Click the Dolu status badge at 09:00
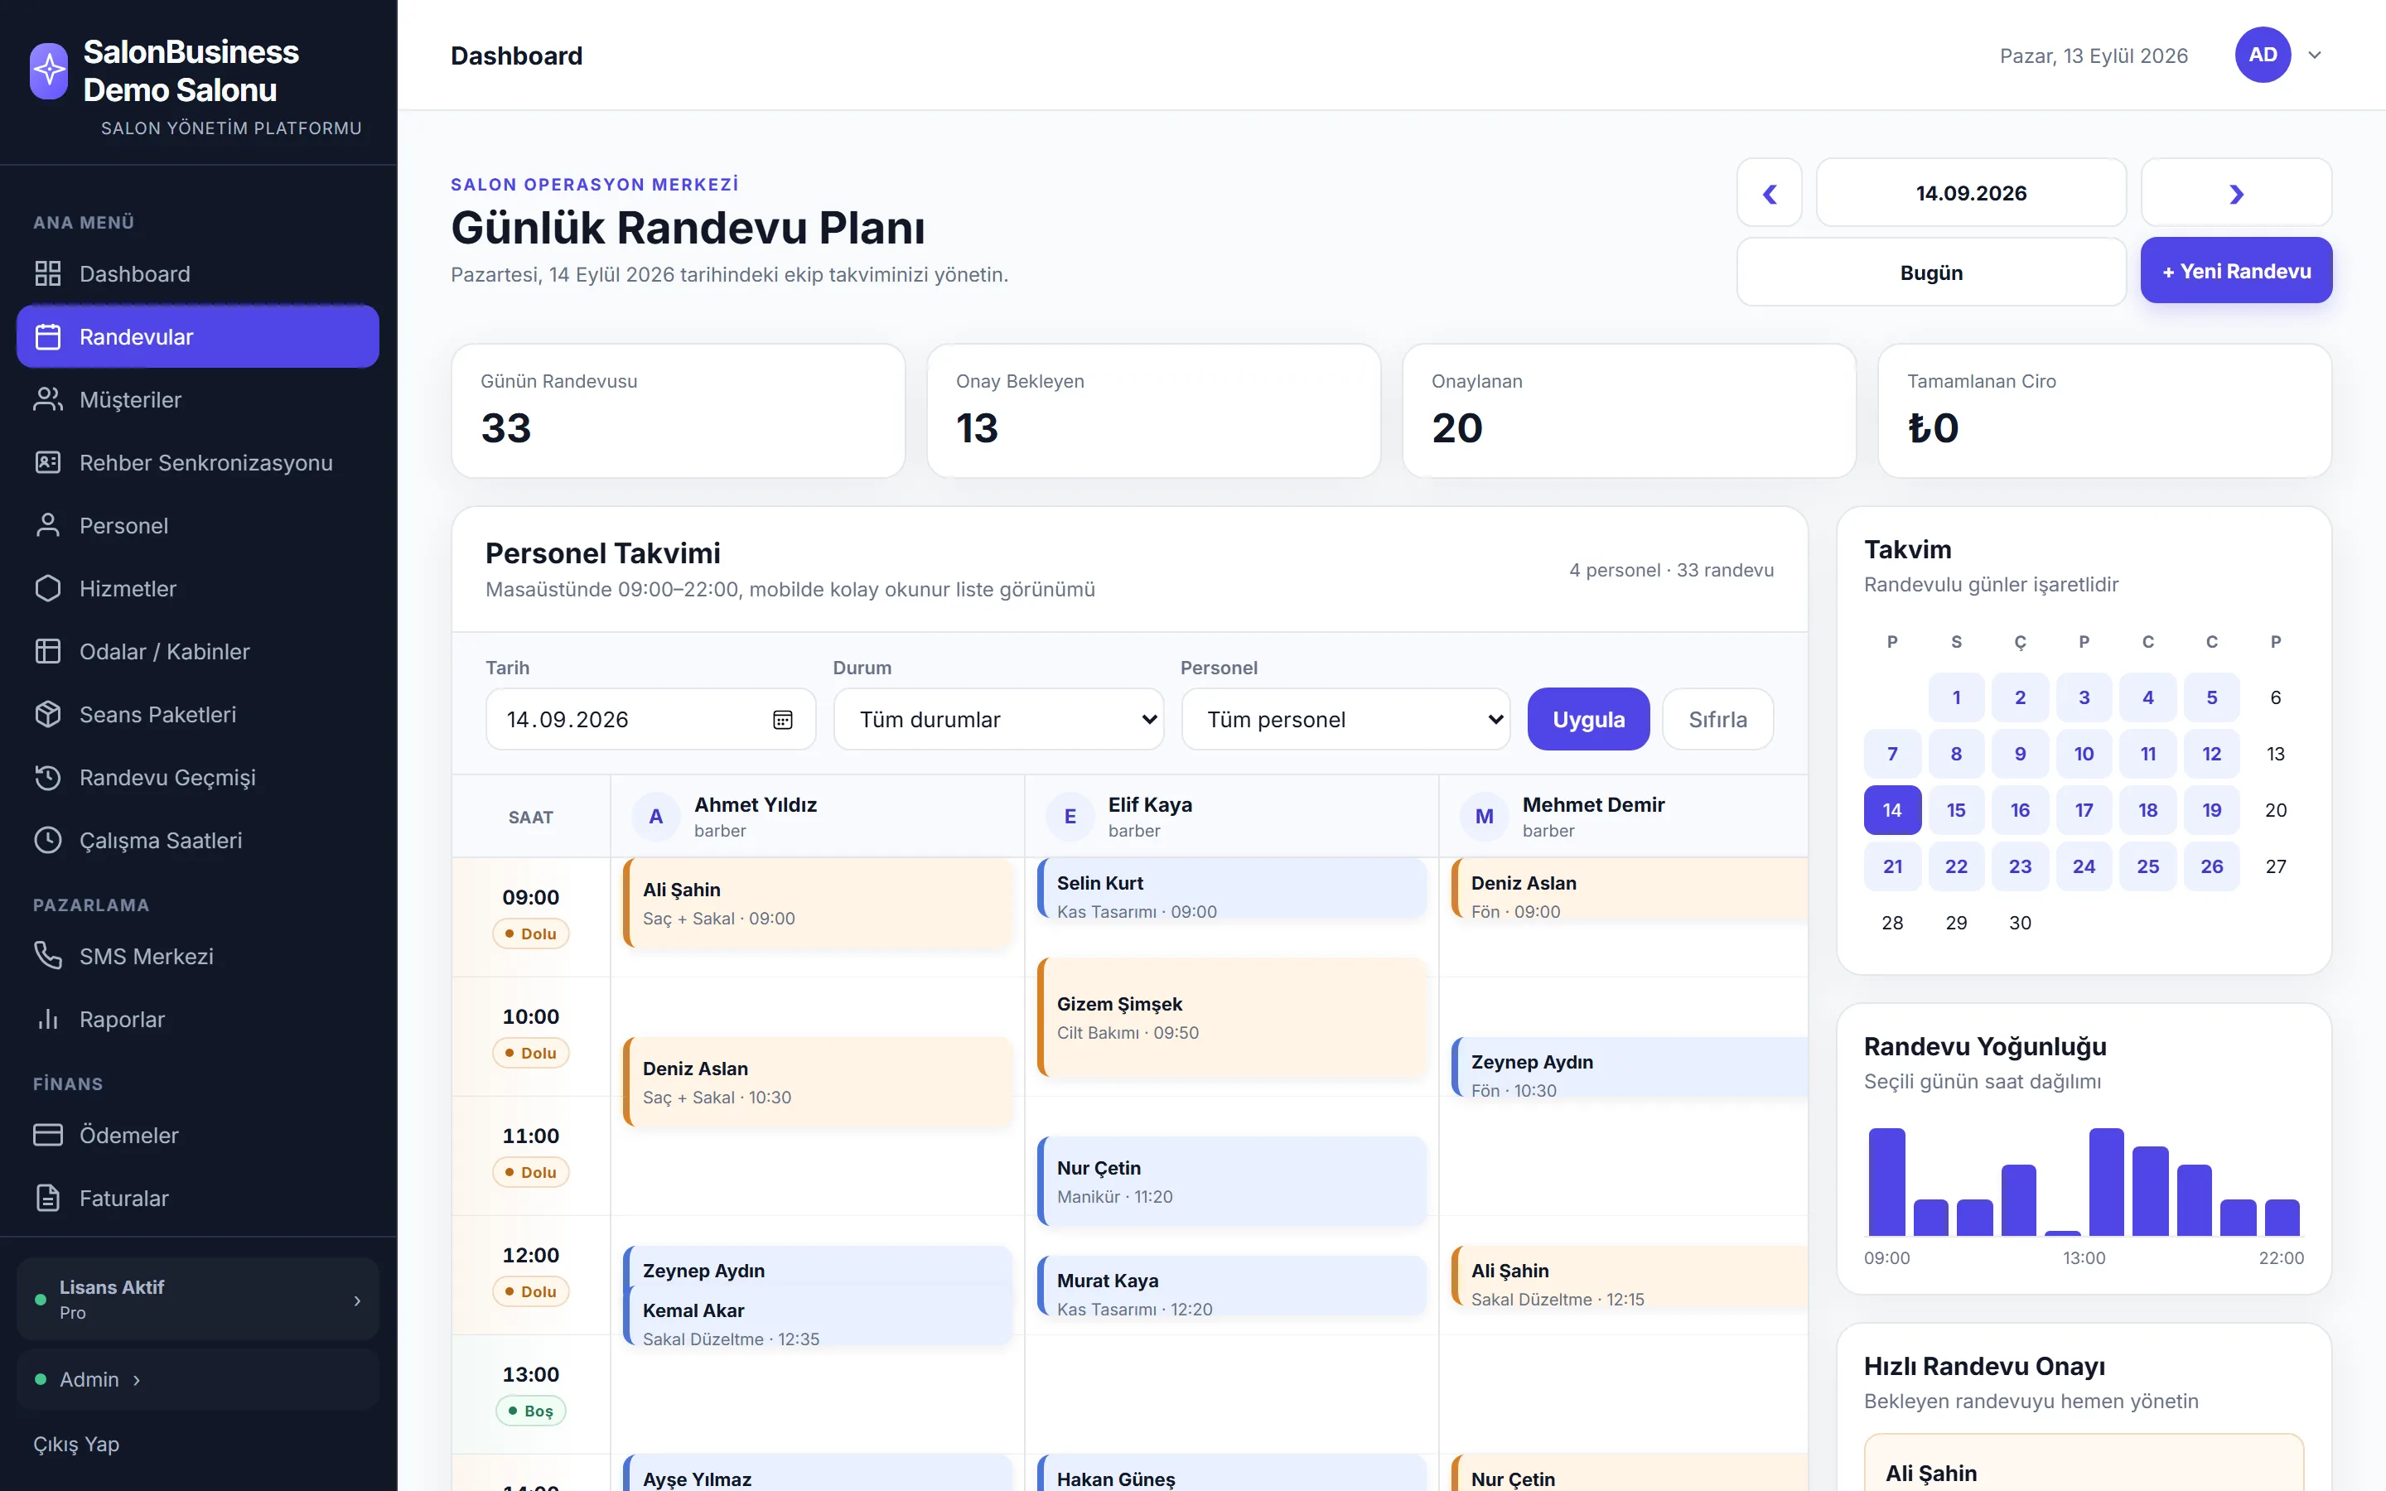Image resolution: width=2386 pixels, height=1491 pixels. point(530,933)
